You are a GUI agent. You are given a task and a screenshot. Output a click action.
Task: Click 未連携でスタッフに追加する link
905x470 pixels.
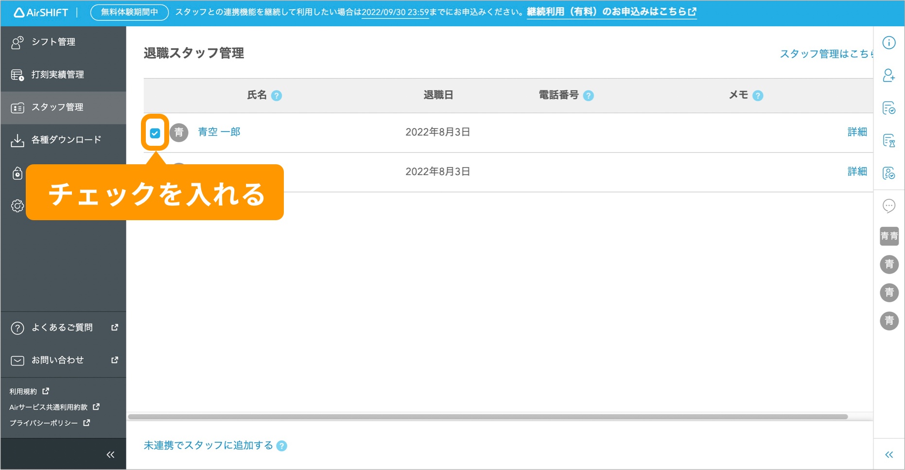[x=208, y=445]
